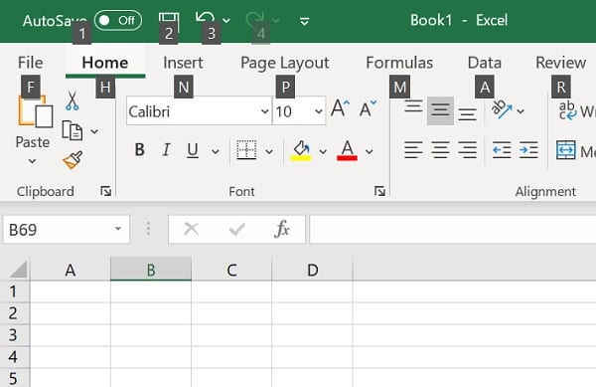Open the font size 10 dropdown
The height and width of the screenshot is (387, 596).
click(318, 111)
